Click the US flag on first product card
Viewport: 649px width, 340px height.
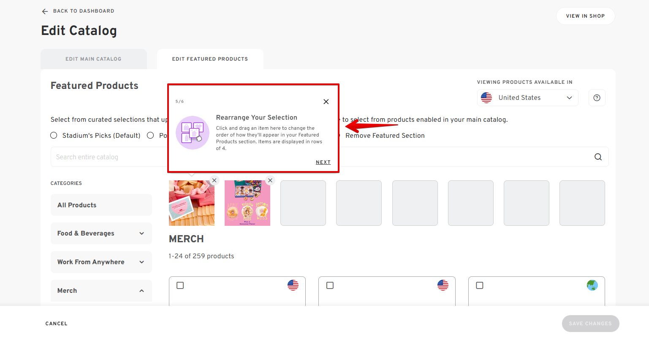293,285
